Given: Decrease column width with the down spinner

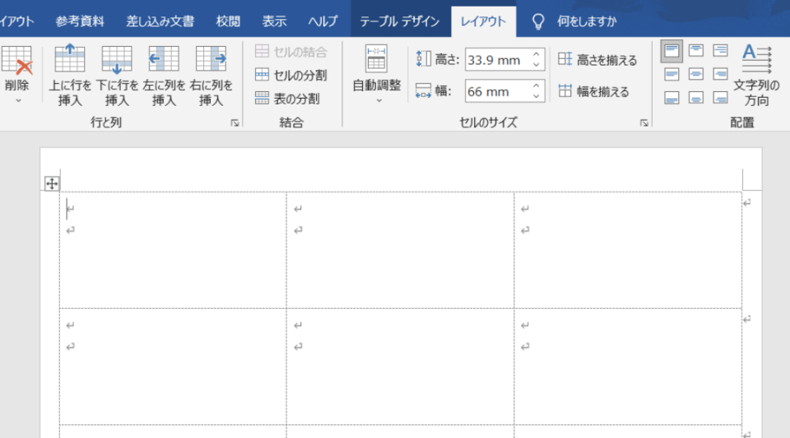Looking at the screenshot, I should [536, 96].
